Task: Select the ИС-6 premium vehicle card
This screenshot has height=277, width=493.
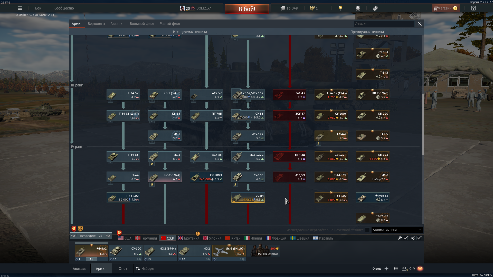Action: [373, 177]
